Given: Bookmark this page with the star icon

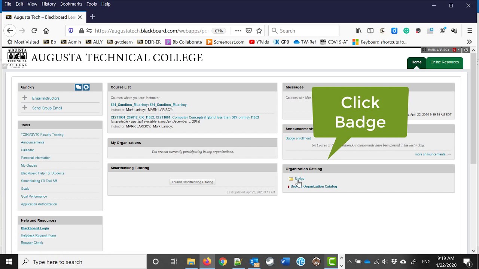Looking at the screenshot, I should click(259, 31).
